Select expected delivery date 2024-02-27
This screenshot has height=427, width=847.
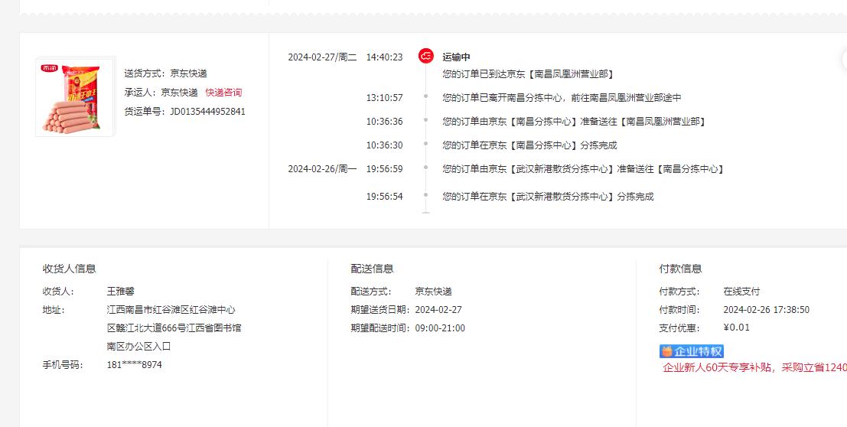[438, 310]
